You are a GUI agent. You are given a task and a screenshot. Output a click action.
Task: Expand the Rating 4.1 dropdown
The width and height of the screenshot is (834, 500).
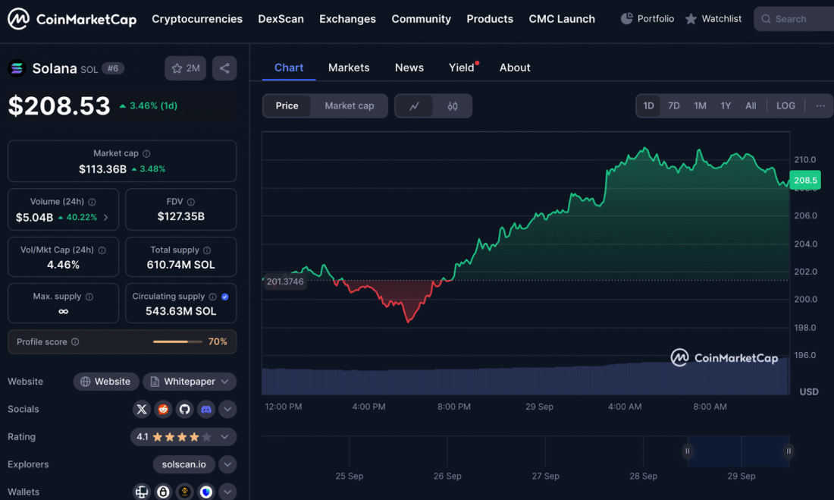(224, 437)
